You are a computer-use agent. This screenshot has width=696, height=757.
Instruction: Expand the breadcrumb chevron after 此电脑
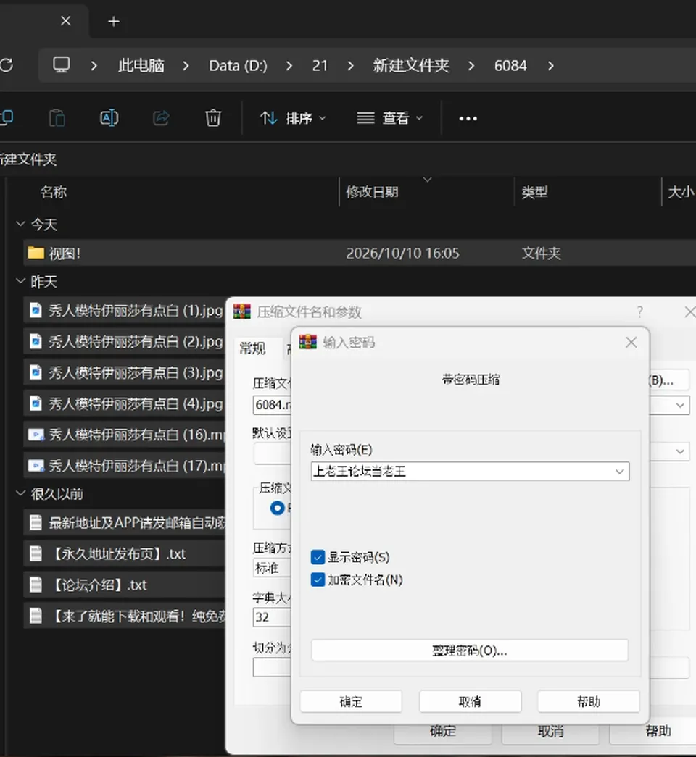pos(186,66)
